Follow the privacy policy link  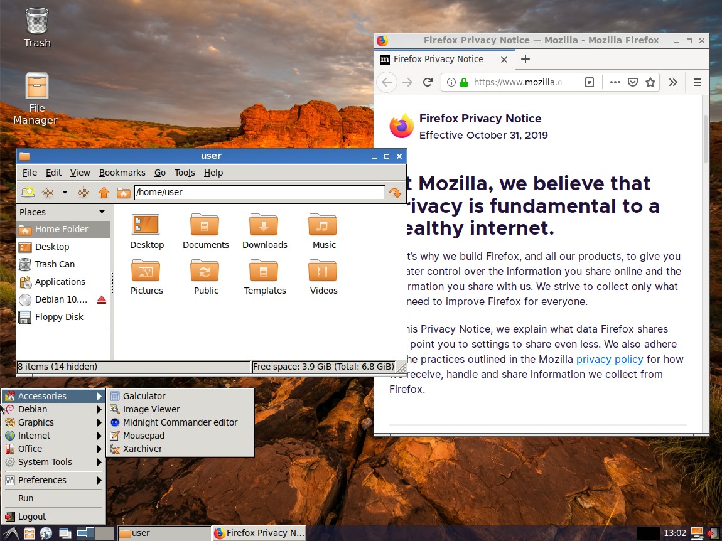pyautogui.click(x=610, y=359)
